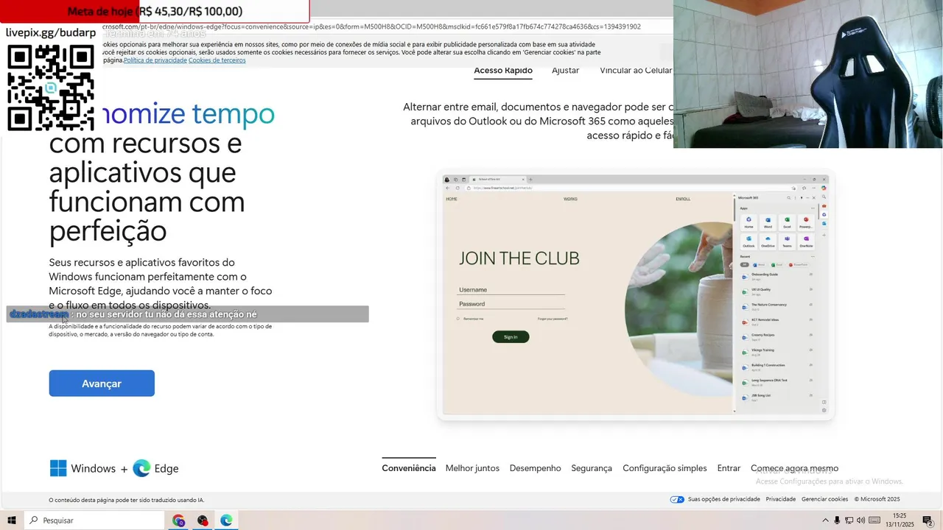Viewport: 943px width, 530px height.
Task: Click the blue Avançar button
Action: (102, 384)
